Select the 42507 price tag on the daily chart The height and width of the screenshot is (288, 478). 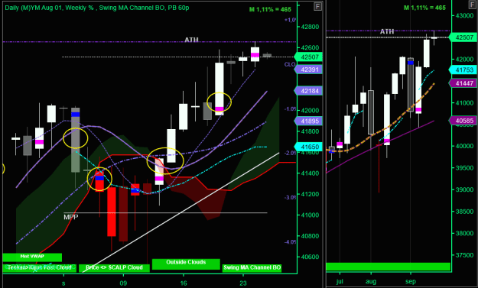tap(308, 57)
